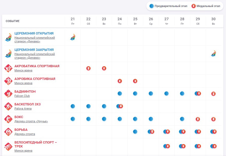Screen dimensions: 226x156
Task: Open the БАДМИНТОН event link
Action: (25, 91)
